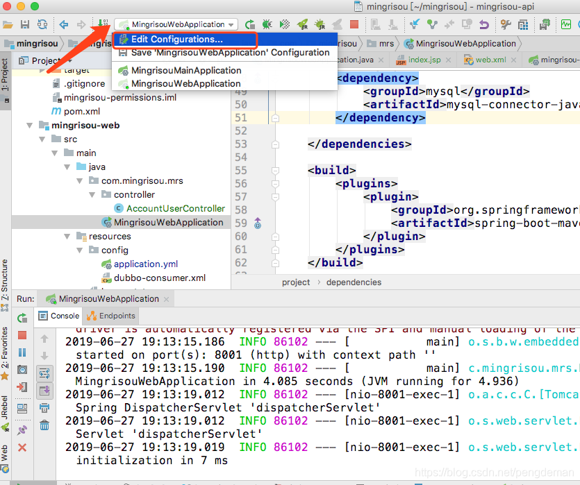Click the VCS Update Project icon
The image size is (580, 485).
(x=415, y=25)
